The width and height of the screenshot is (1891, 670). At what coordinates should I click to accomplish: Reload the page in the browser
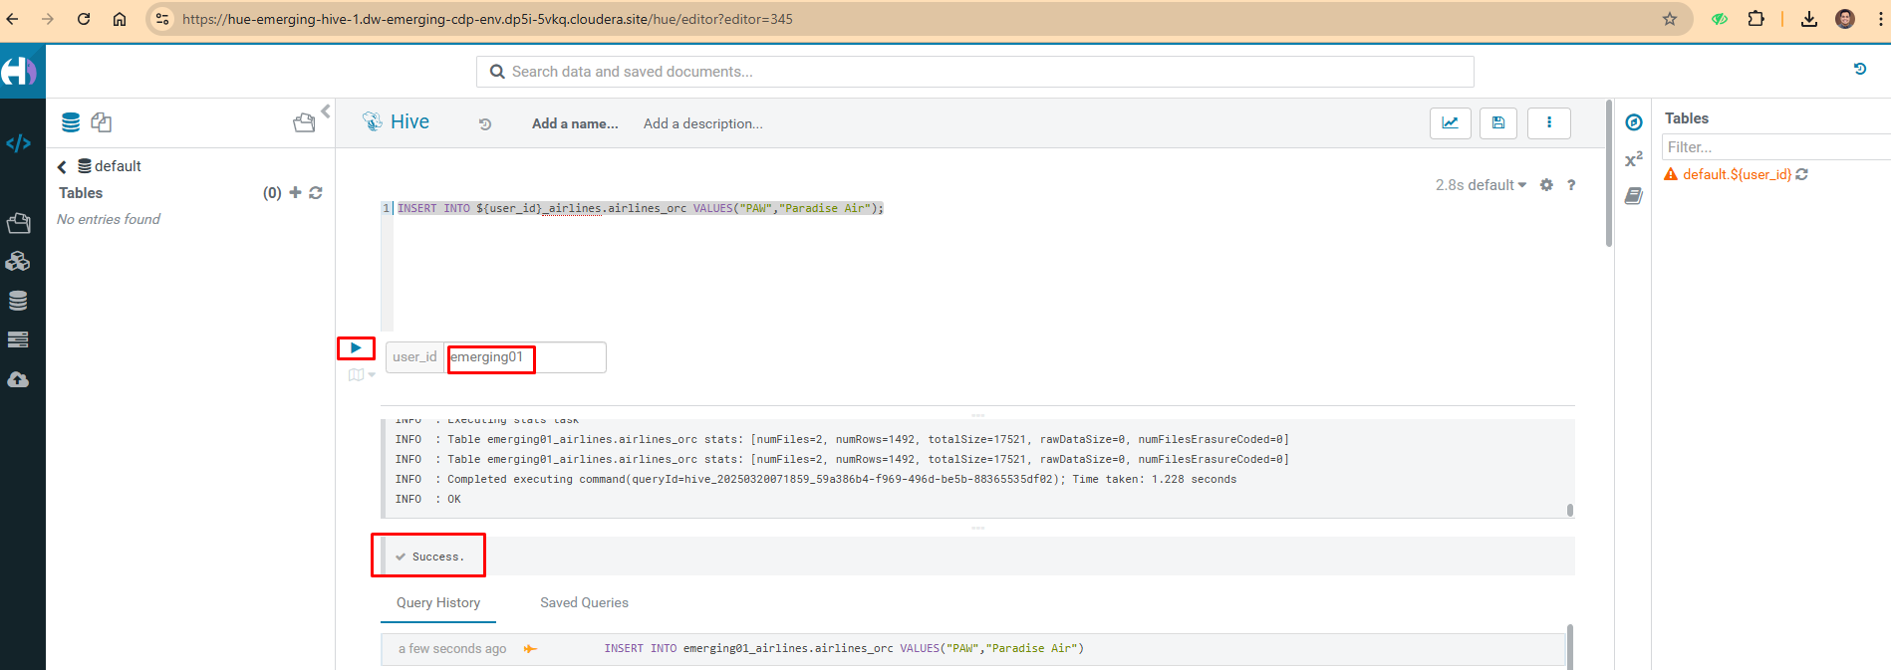pyautogui.click(x=84, y=19)
